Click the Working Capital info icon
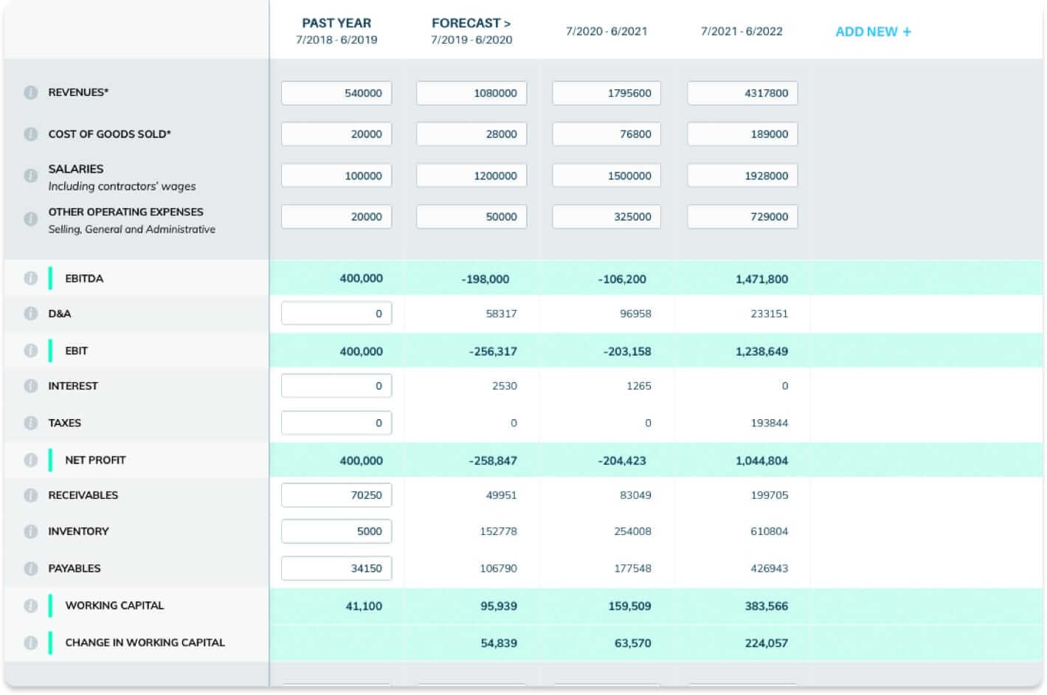Screen dimensions: 1047x695 click(30, 606)
